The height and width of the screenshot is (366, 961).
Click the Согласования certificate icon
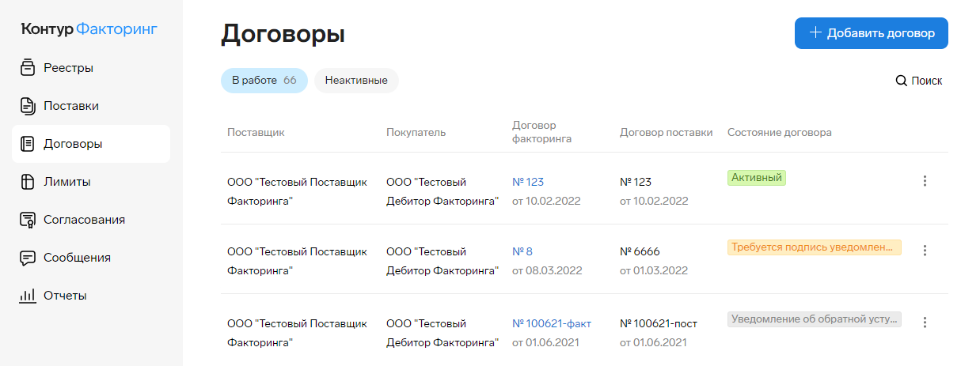28,220
